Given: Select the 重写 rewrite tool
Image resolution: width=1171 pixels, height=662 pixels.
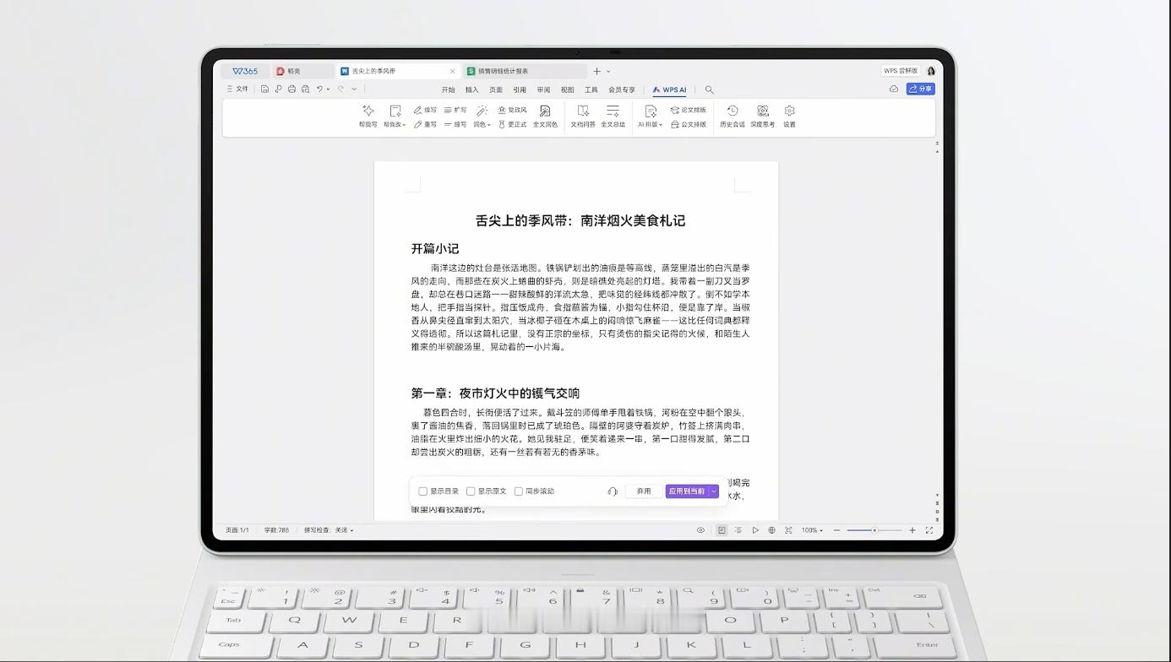Looking at the screenshot, I should 425,124.
